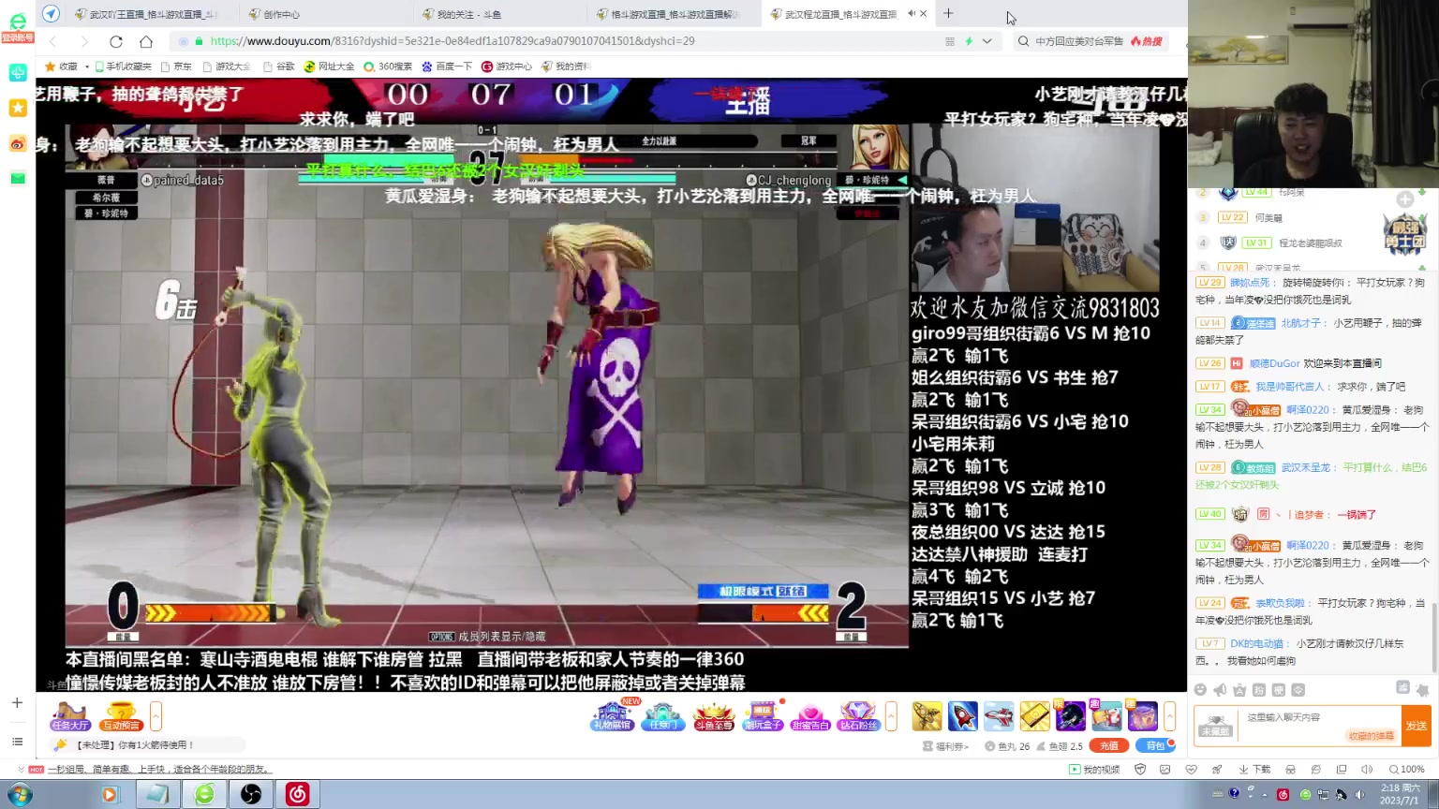Open sidebar favorites star icon
Viewport: 1439px width, 809px height.
pos(18,108)
